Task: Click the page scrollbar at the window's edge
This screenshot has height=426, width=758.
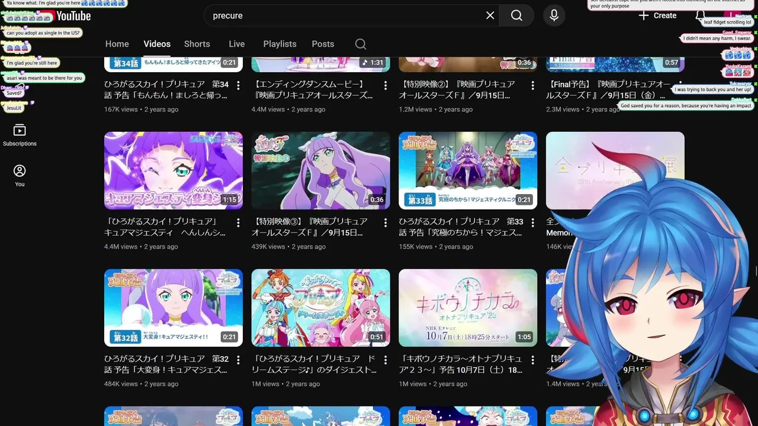Action: click(756, 271)
